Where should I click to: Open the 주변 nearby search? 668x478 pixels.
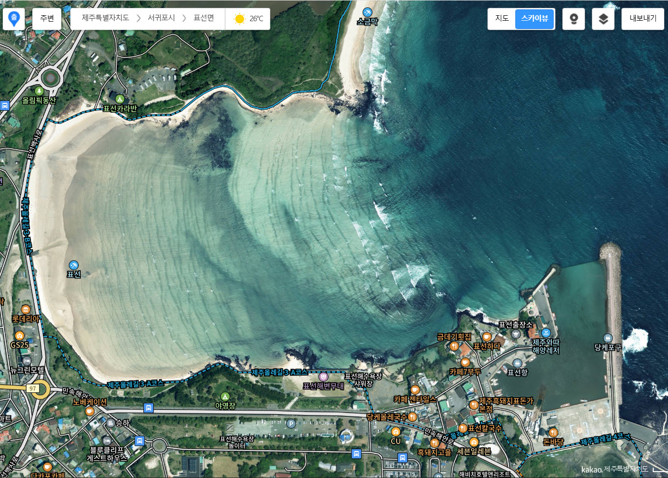point(47,19)
